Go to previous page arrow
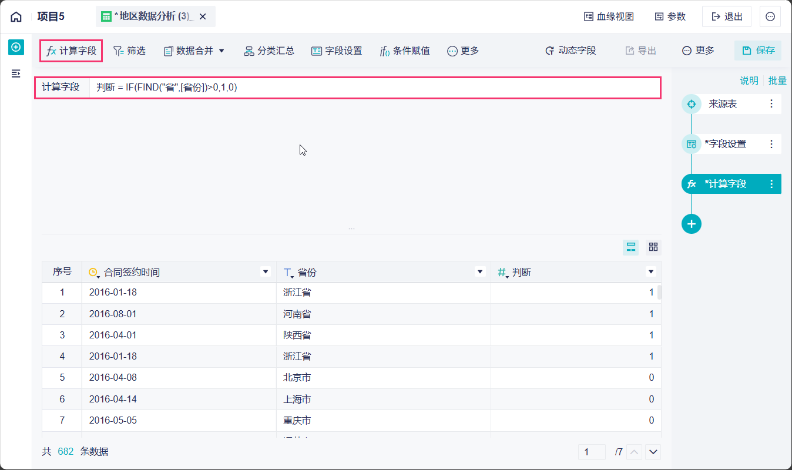The width and height of the screenshot is (792, 470). click(x=635, y=452)
